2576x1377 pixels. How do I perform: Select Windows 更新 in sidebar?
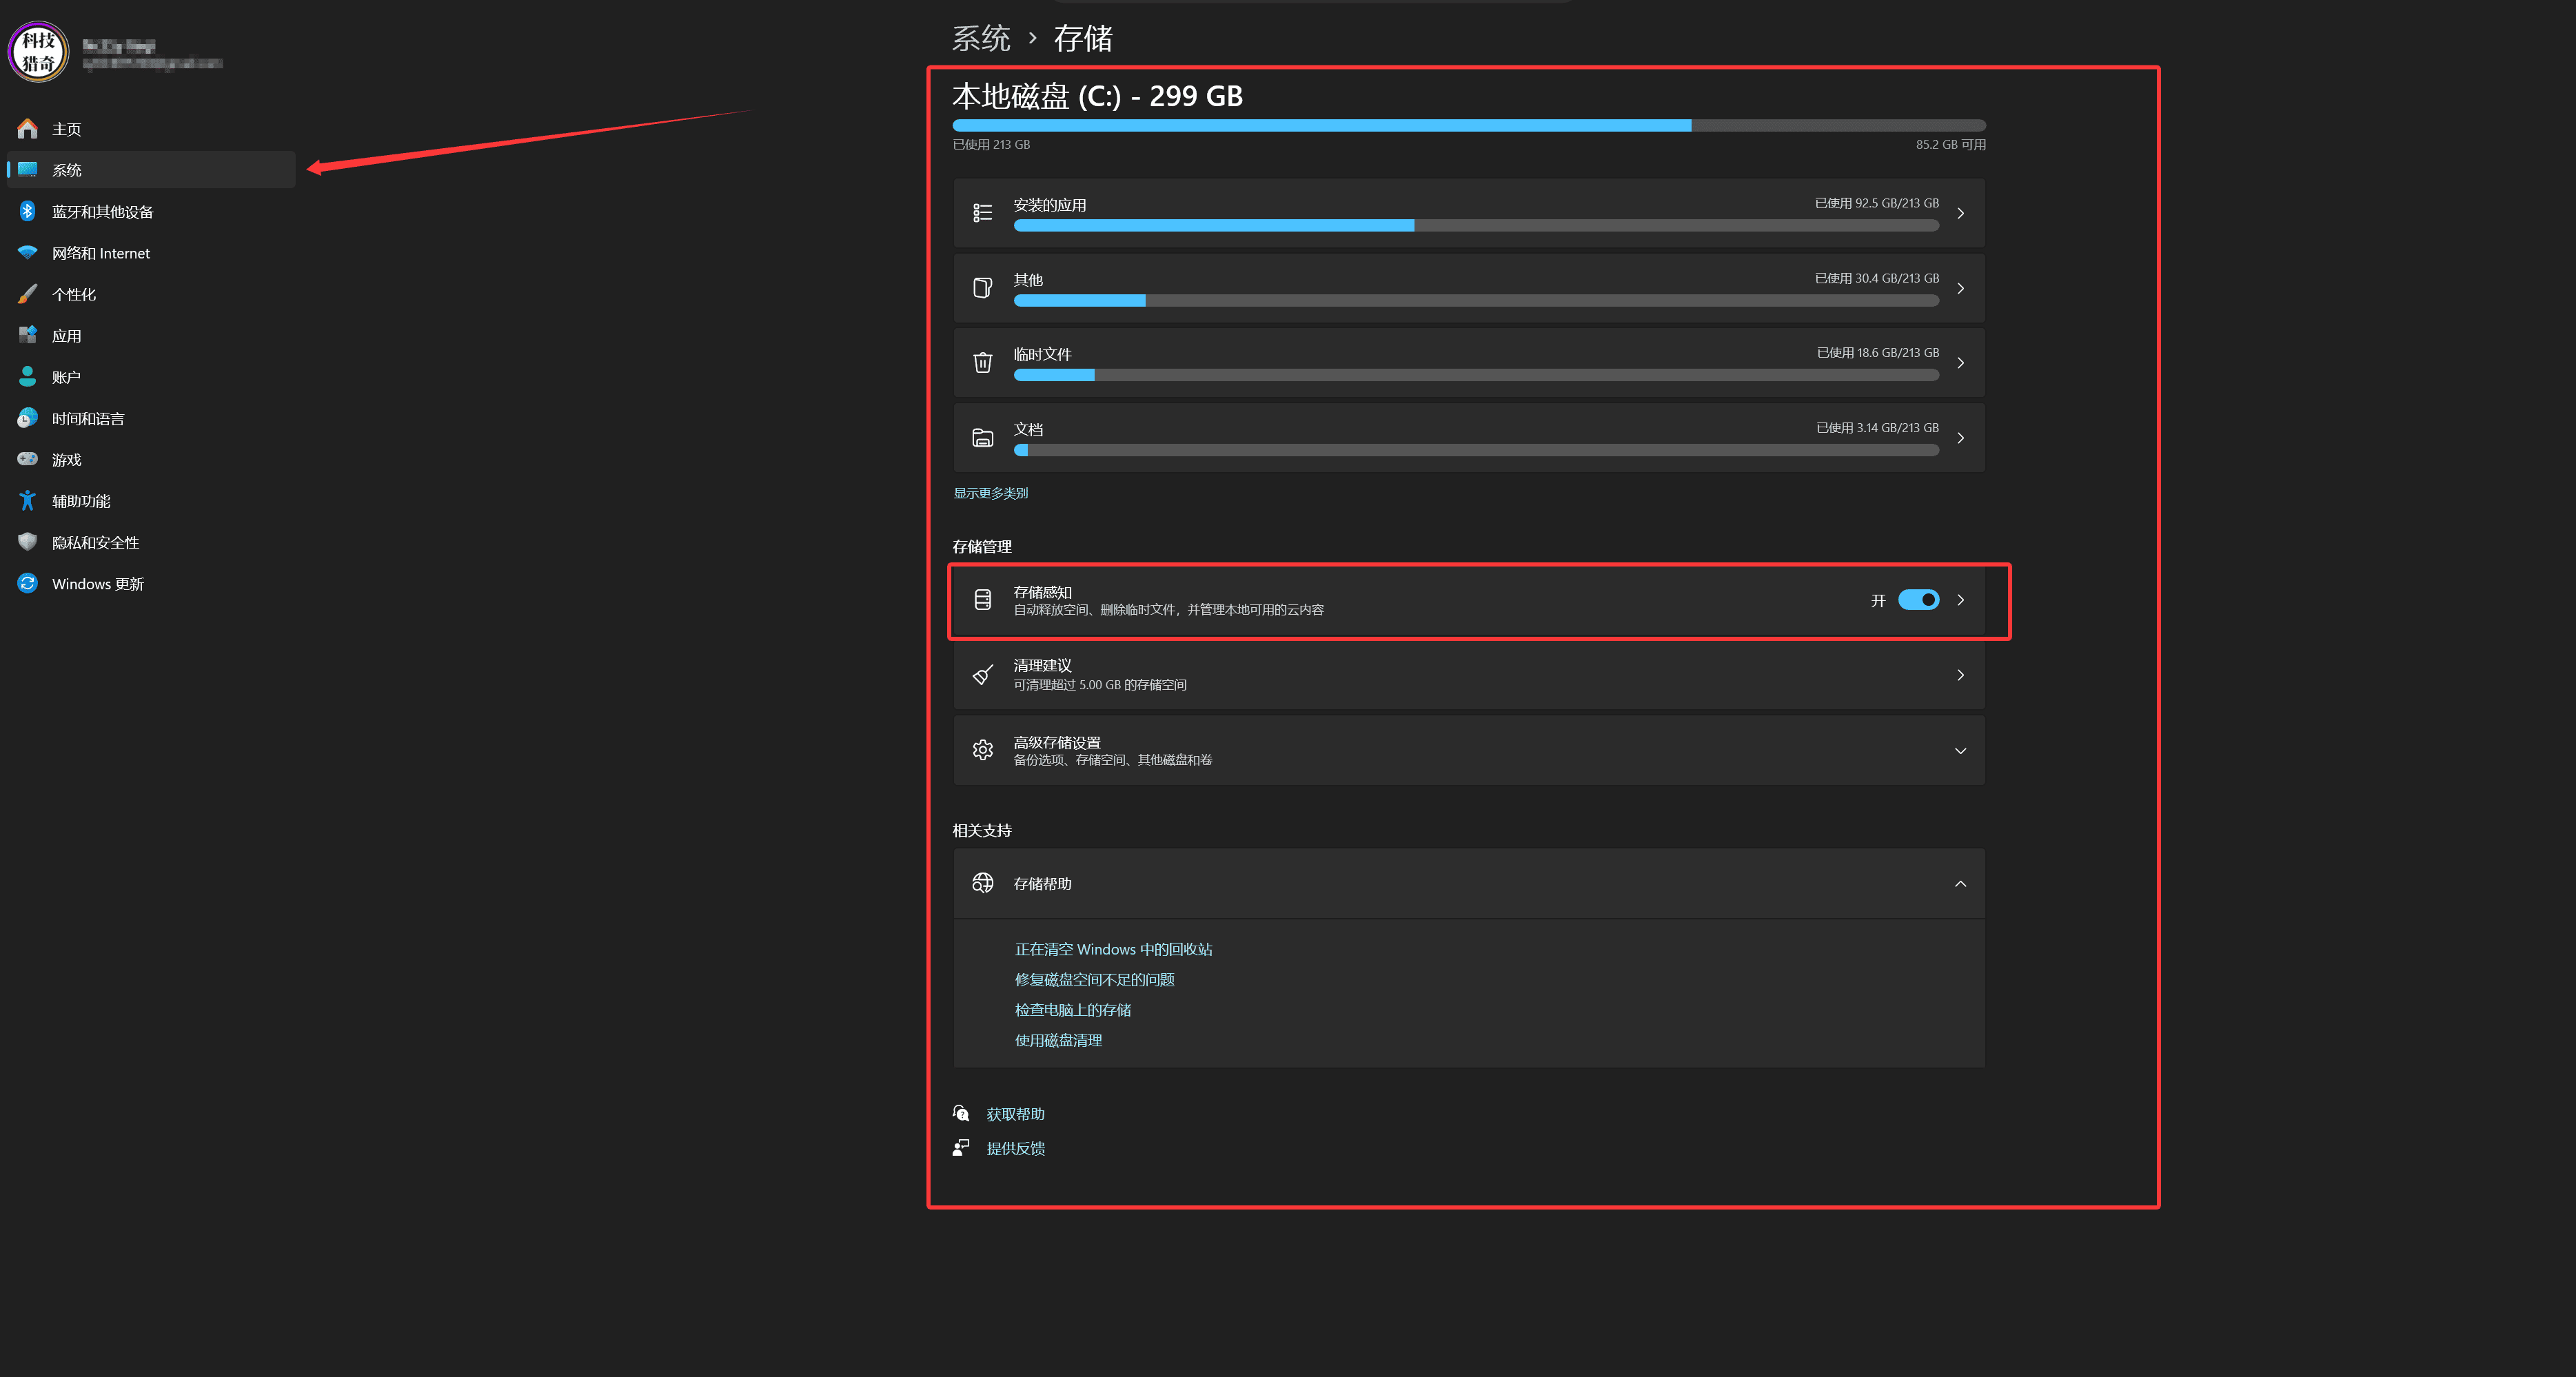151,584
